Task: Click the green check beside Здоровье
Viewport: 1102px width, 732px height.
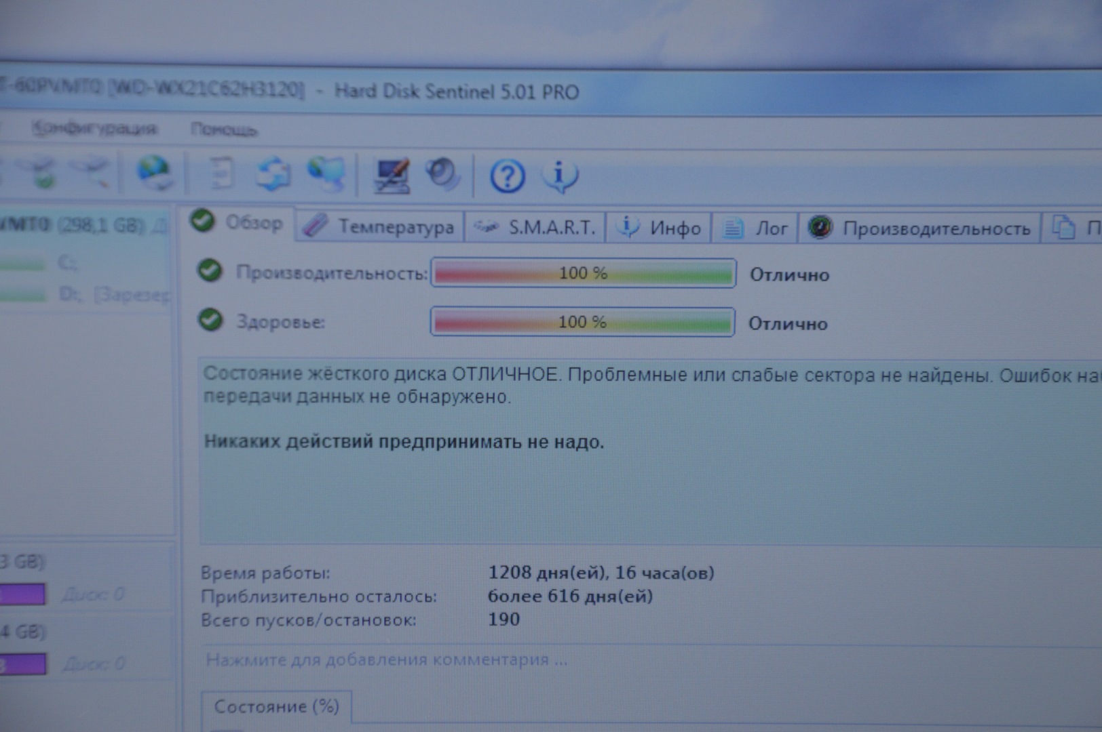Action: click(x=210, y=319)
